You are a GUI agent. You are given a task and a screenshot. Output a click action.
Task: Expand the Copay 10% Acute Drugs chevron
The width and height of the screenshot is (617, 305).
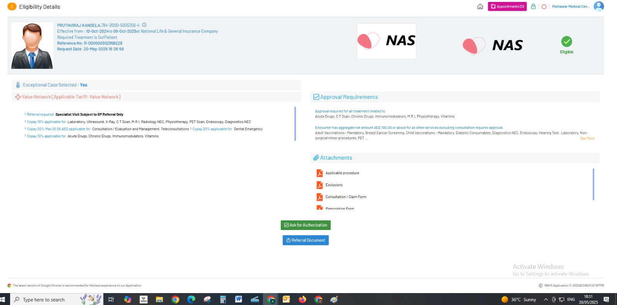[25, 136]
